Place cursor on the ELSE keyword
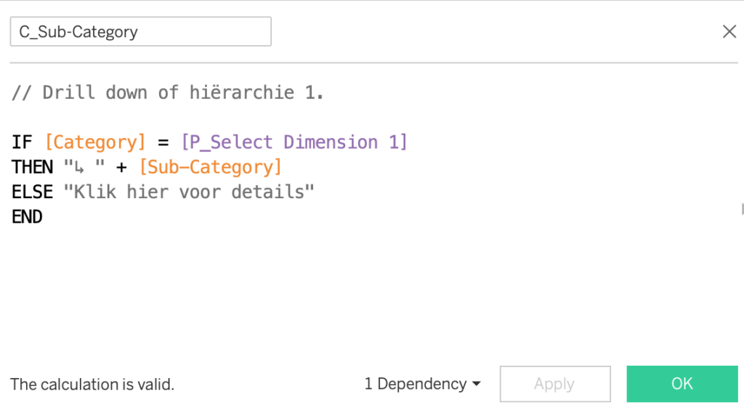The height and width of the screenshot is (418, 744). pos(33,192)
